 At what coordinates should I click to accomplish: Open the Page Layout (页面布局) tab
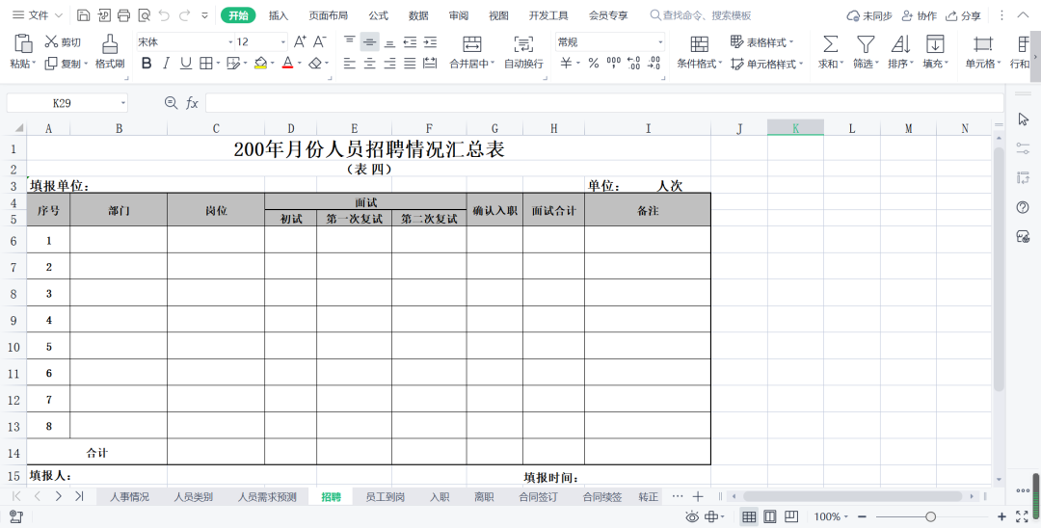(x=328, y=15)
